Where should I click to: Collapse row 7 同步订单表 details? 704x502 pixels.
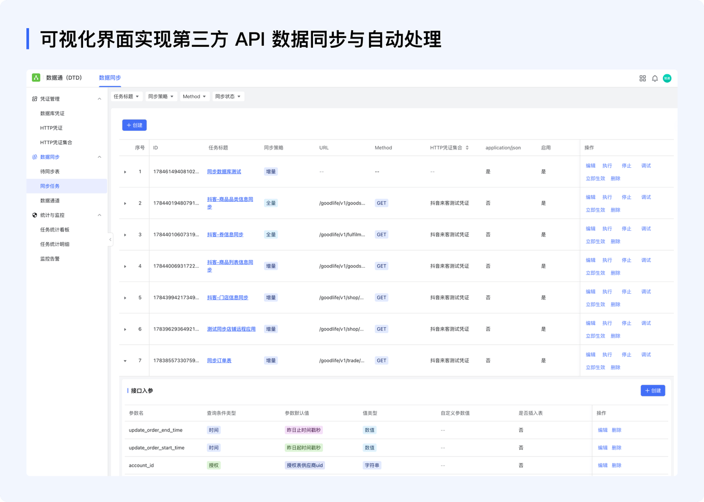click(125, 361)
